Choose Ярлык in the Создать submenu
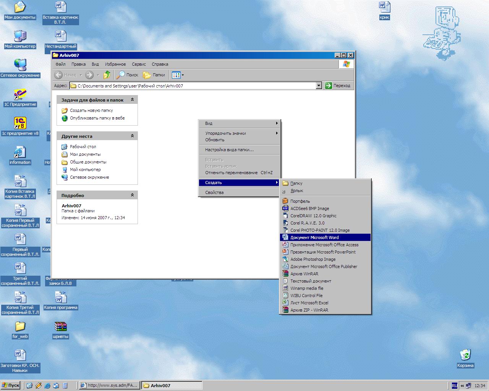Viewport: 489px width, 391px height. point(325,191)
